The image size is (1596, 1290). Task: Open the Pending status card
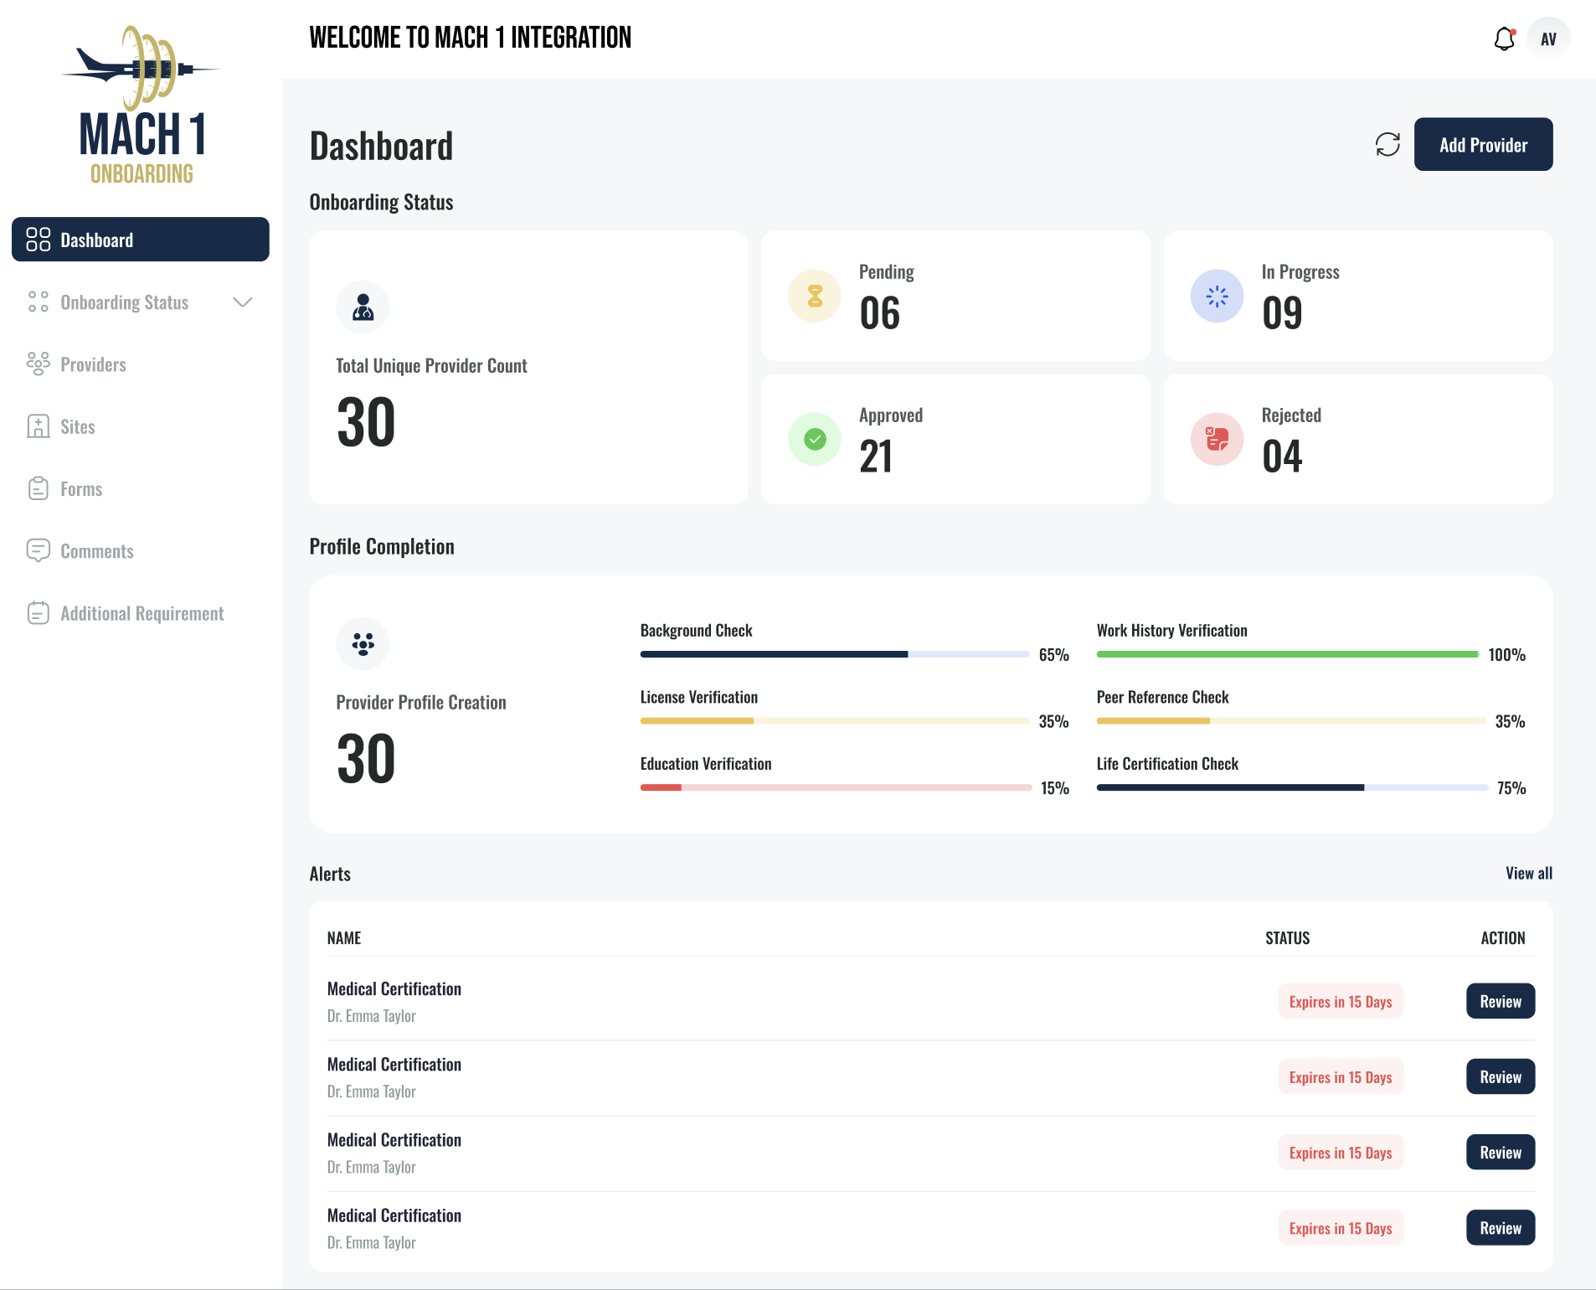click(955, 295)
